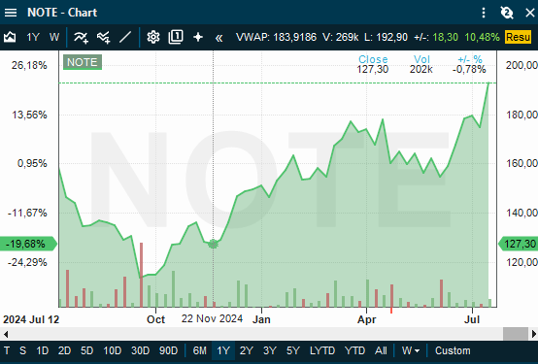Switch to 10D time range
Viewport: 538px width, 364px height.
click(x=113, y=350)
